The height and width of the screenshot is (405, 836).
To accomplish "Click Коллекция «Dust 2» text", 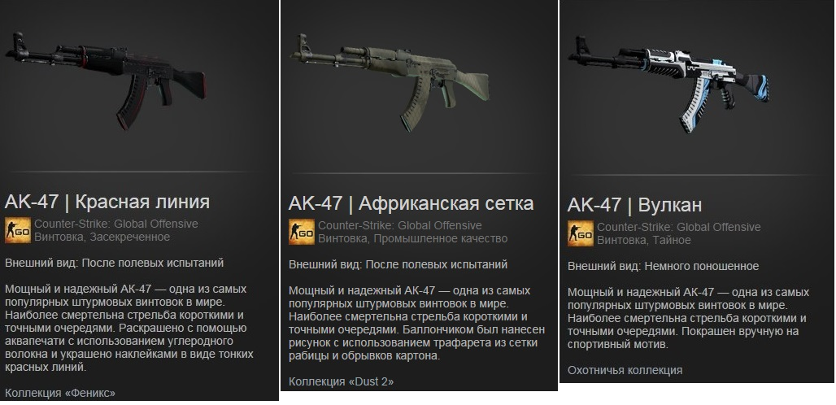I will pos(342,381).
